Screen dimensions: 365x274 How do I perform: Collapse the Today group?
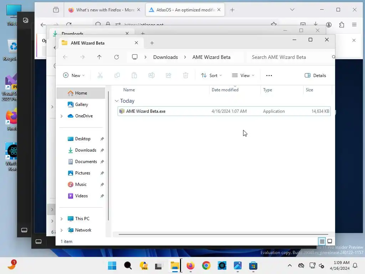pyautogui.click(x=117, y=101)
